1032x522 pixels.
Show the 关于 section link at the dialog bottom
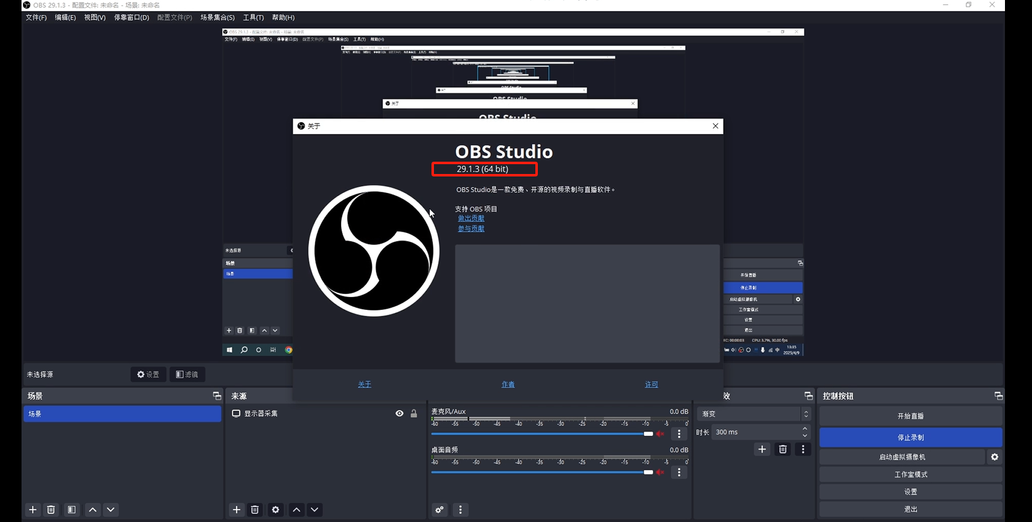[364, 384]
